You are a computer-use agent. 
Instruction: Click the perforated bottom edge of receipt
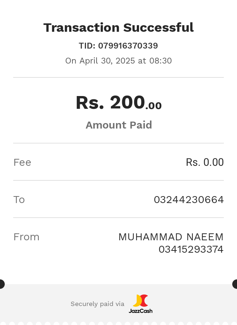(x=118, y=323)
